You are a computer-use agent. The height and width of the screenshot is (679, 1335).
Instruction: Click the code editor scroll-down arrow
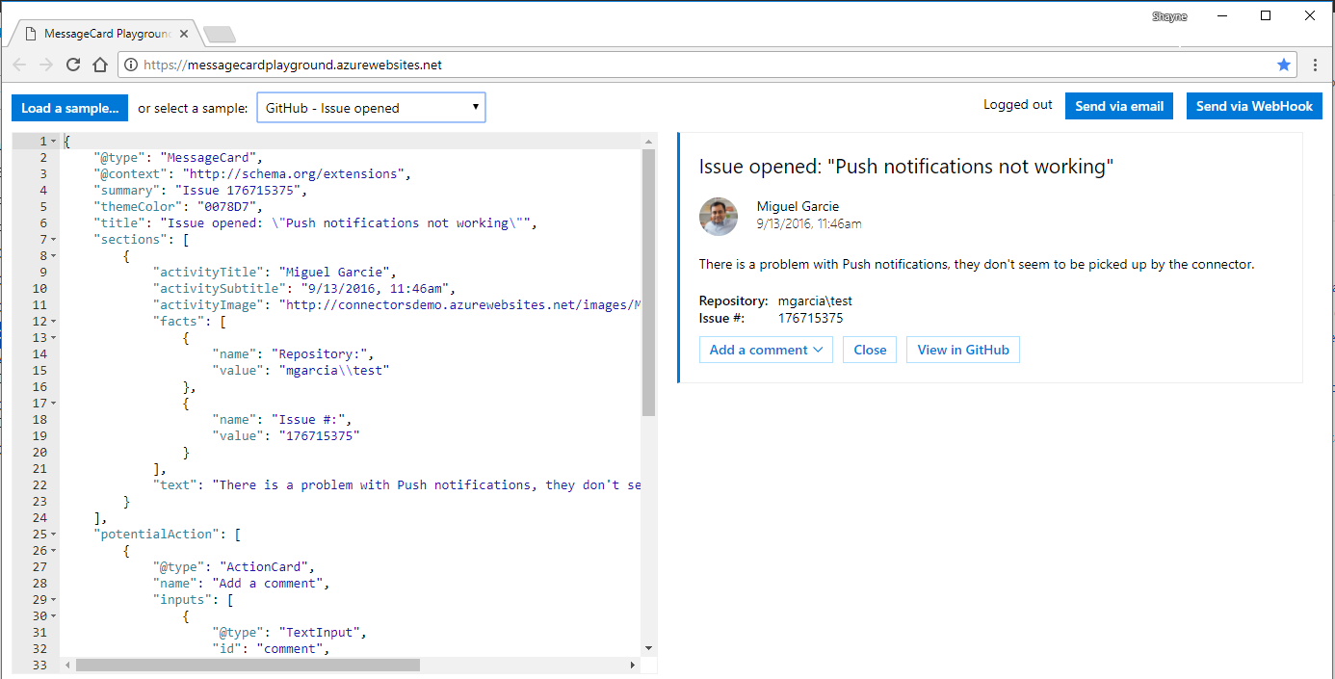point(648,648)
